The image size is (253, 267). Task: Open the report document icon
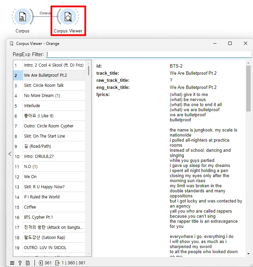pyautogui.click(x=28, y=263)
